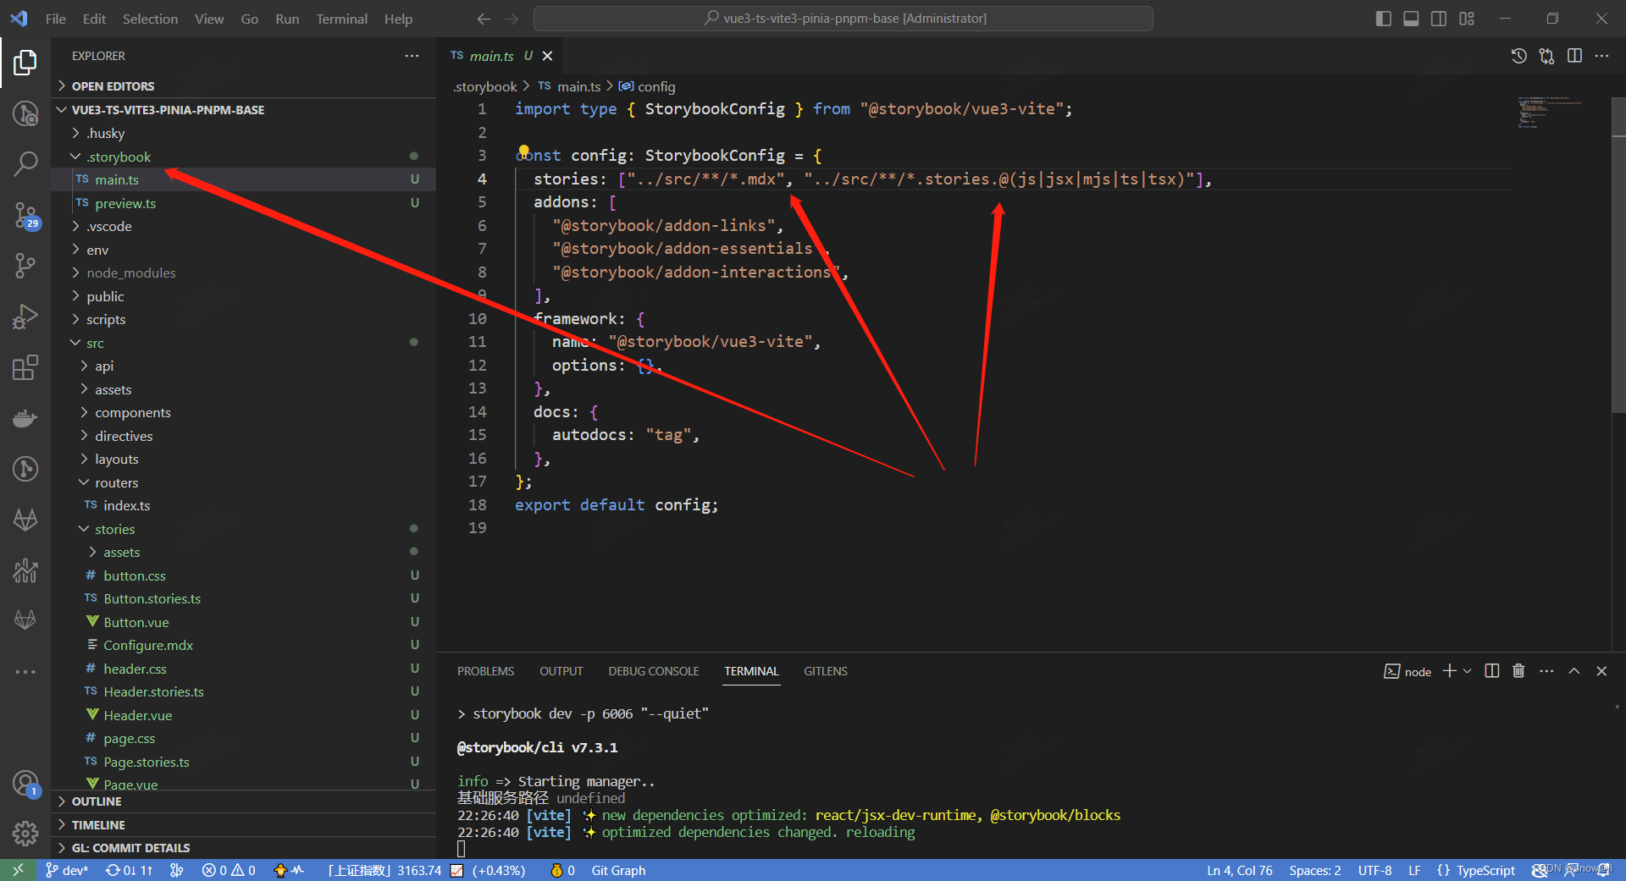Go back using the navigation arrow
The width and height of the screenshot is (1626, 881).
click(484, 19)
